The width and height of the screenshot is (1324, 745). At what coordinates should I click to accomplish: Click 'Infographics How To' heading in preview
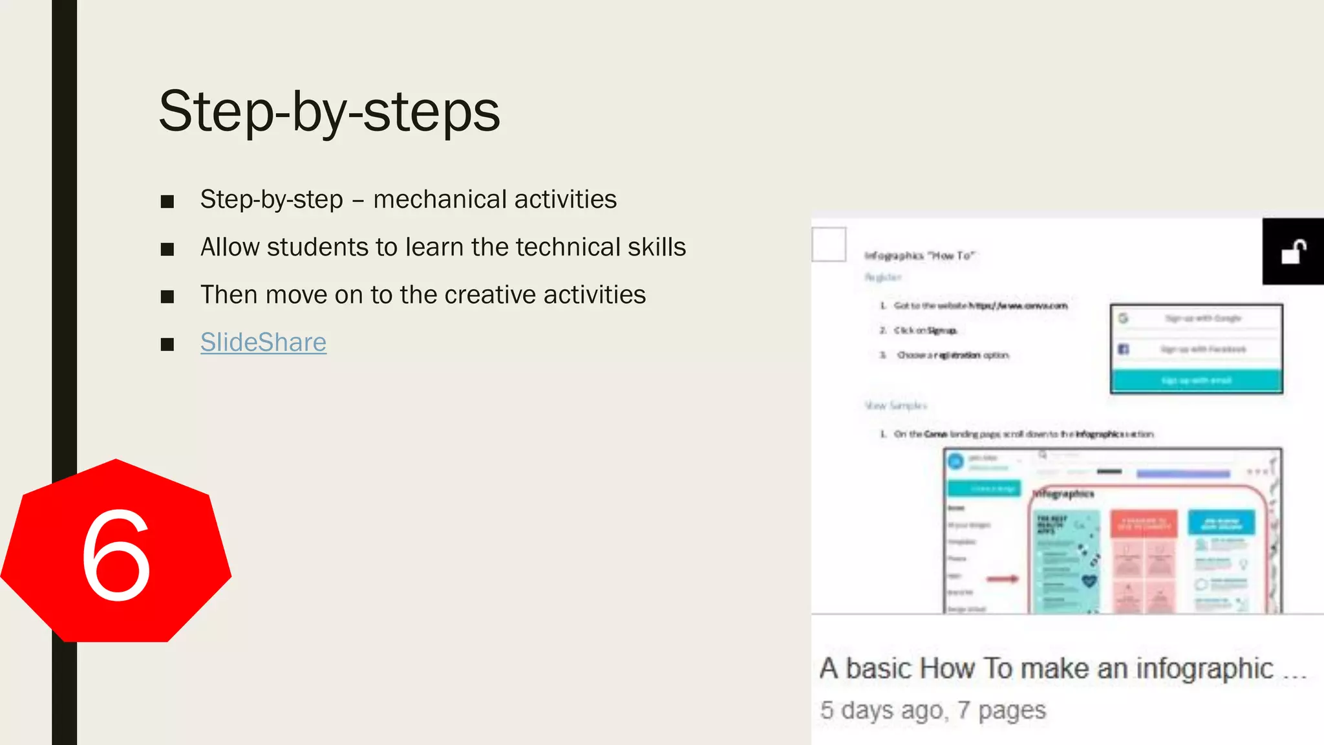(x=919, y=255)
